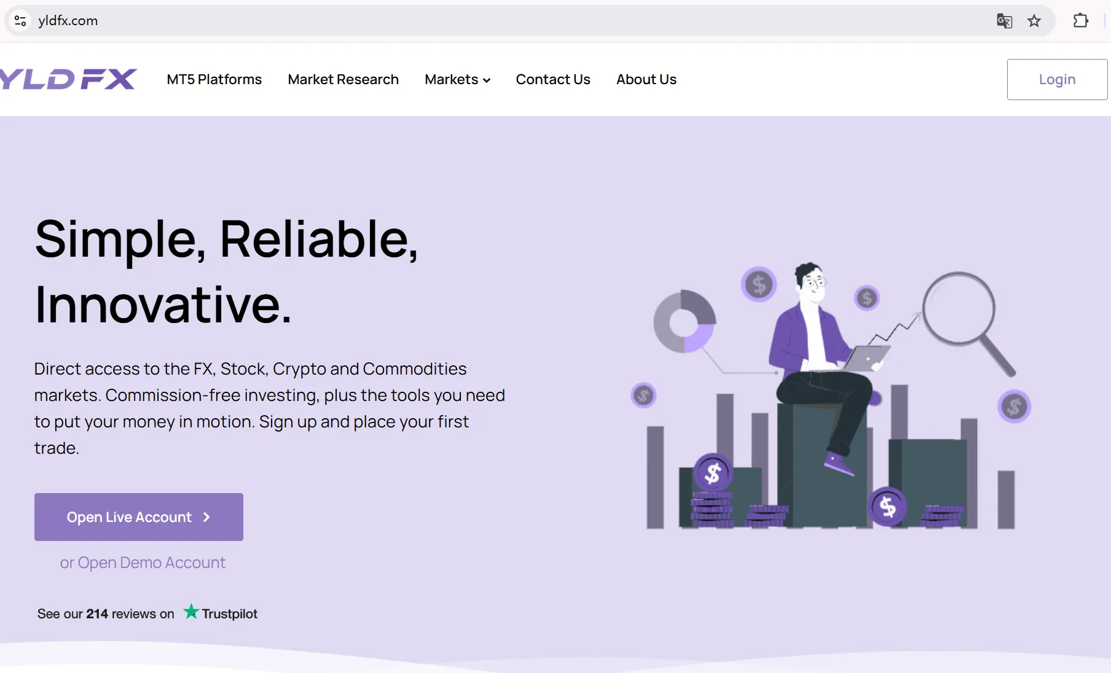Click the 'Simple, Reliable, Innovative.' headline
1111x673 pixels.
pos(227,271)
